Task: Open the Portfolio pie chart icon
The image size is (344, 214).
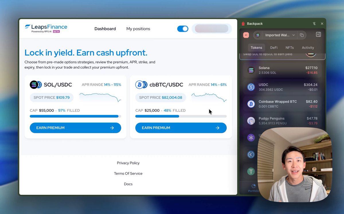Action: [253, 186]
